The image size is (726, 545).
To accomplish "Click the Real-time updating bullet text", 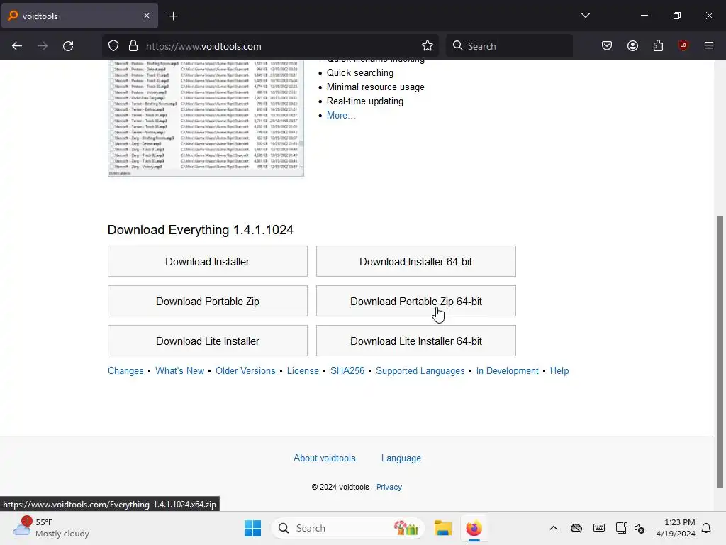I will click(x=365, y=101).
